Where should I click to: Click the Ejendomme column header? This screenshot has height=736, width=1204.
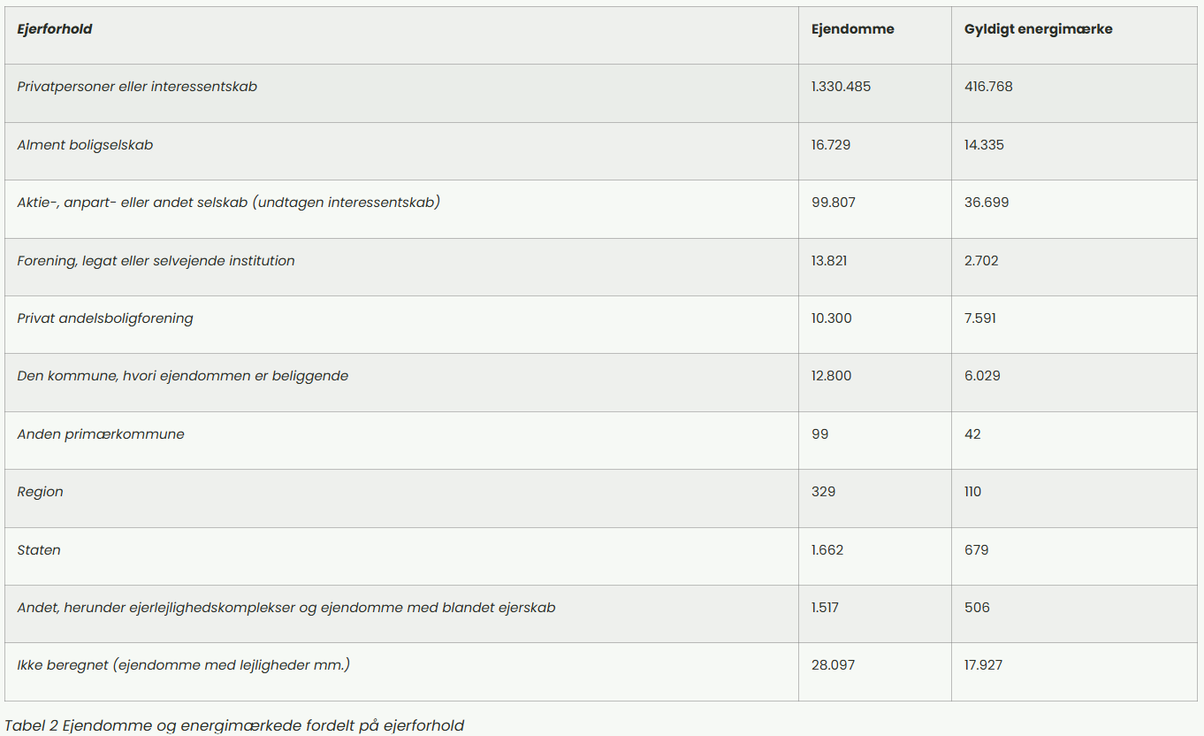852,29
